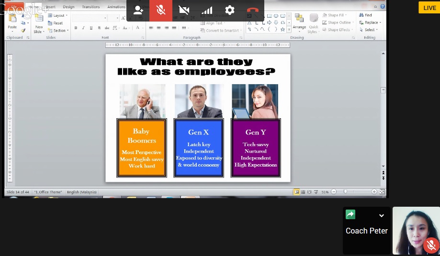Click the Font Color icon
This screenshot has height=256, width=440.
[137, 27]
